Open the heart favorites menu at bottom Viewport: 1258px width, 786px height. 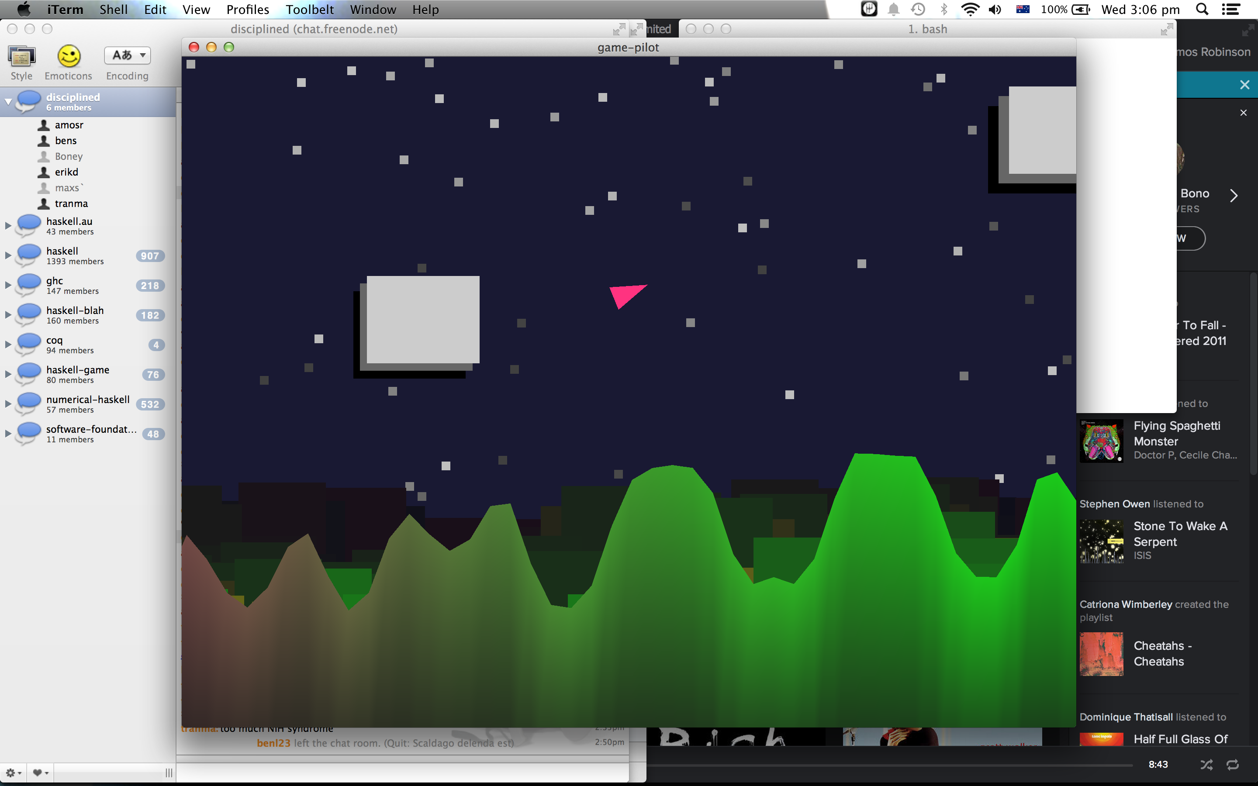[x=40, y=773]
